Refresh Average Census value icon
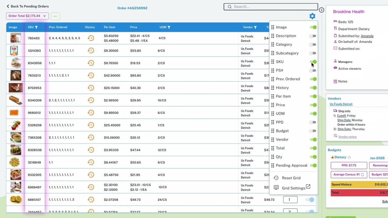 click(362, 174)
